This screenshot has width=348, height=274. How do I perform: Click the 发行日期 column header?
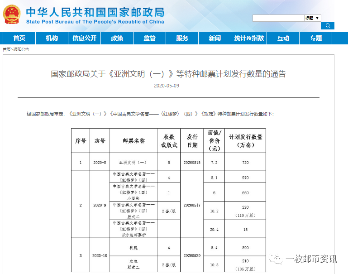192,140
